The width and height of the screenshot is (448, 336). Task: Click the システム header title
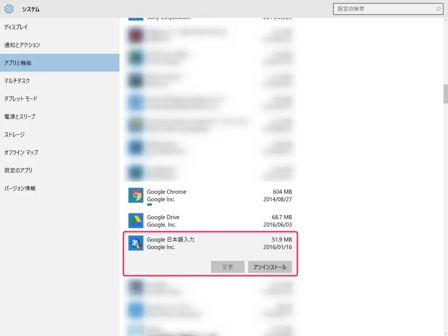31,9
